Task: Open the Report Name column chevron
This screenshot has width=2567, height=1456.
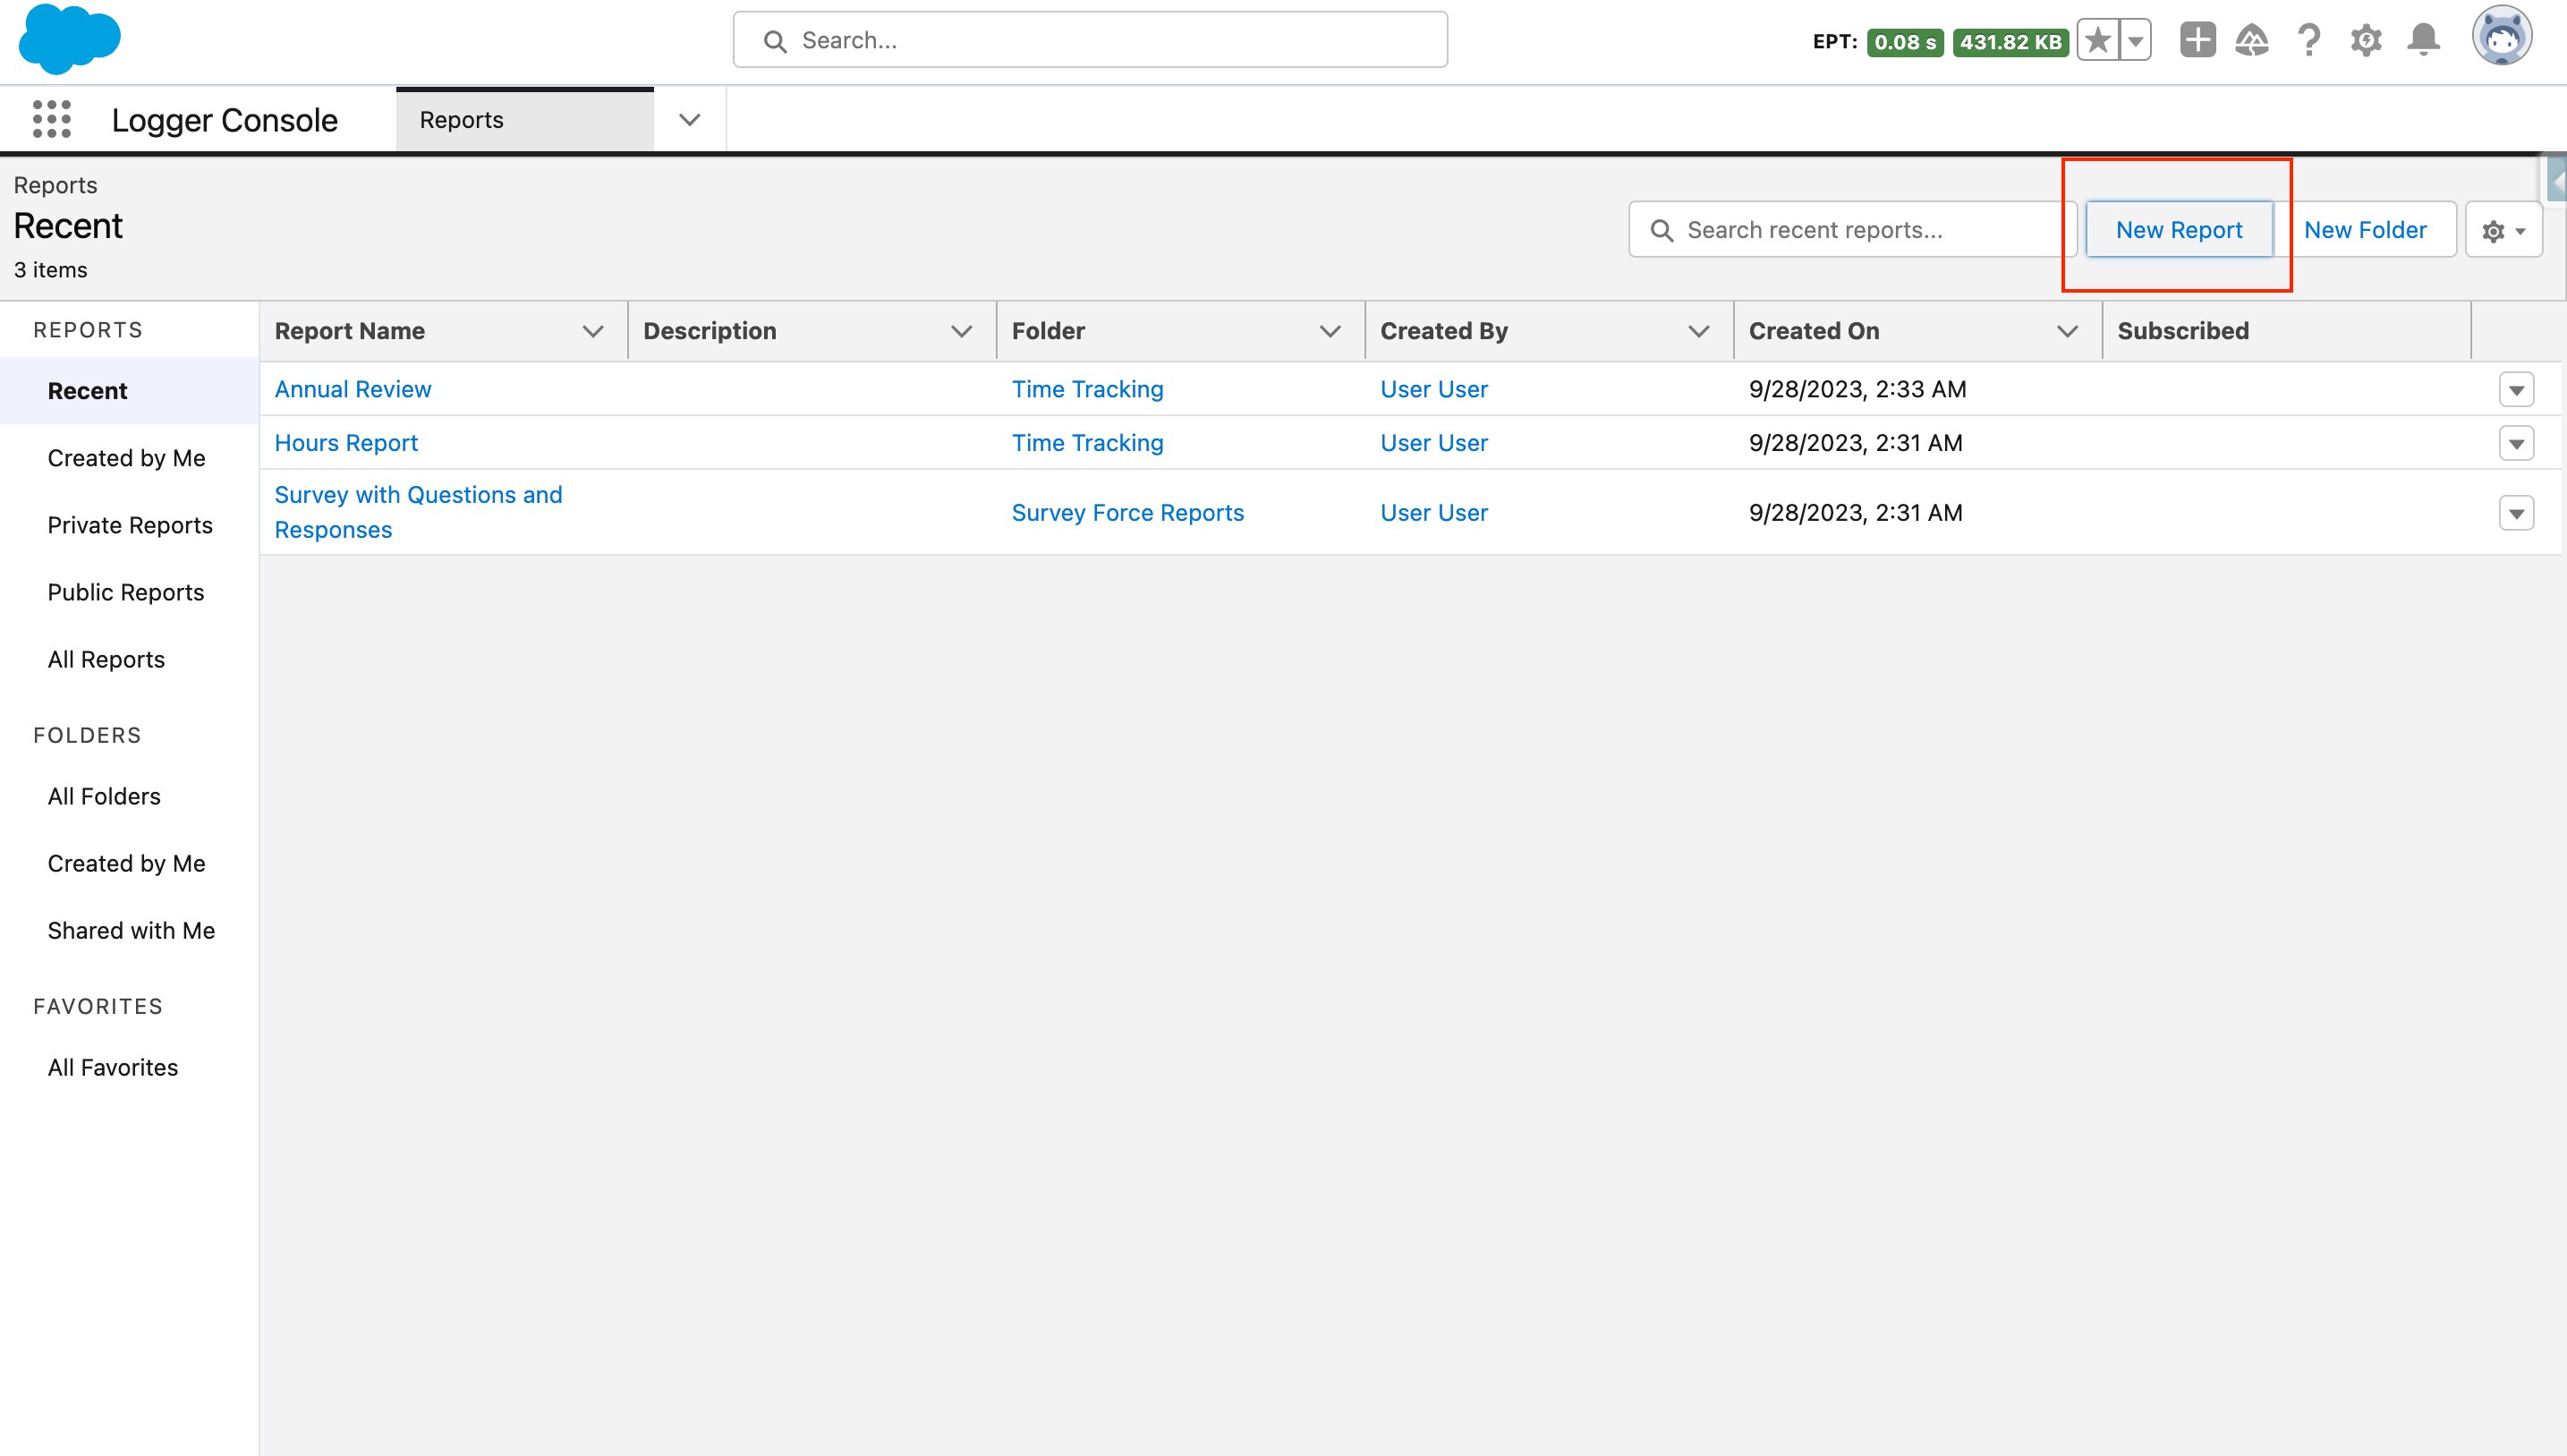Action: (x=593, y=331)
